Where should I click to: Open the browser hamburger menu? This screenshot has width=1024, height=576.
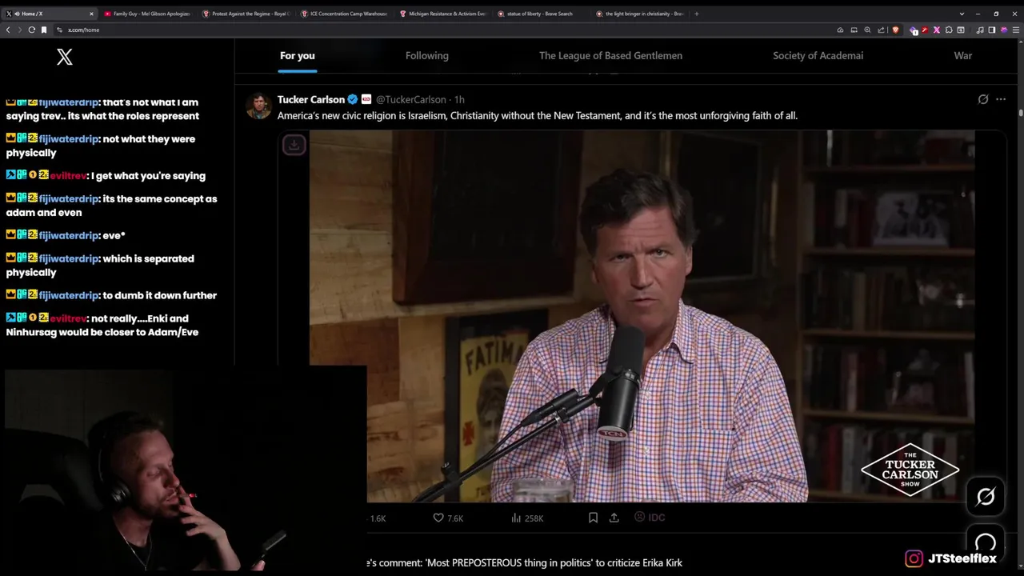(x=1015, y=30)
